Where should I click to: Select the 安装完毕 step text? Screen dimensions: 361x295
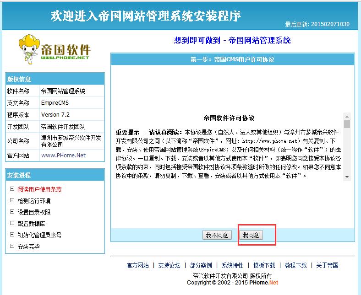[x=28, y=247]
